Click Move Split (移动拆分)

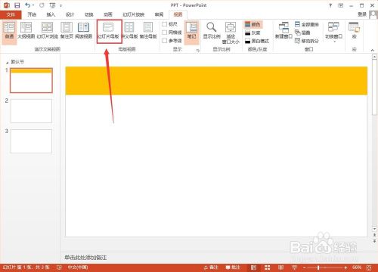(x=307, y=41)
